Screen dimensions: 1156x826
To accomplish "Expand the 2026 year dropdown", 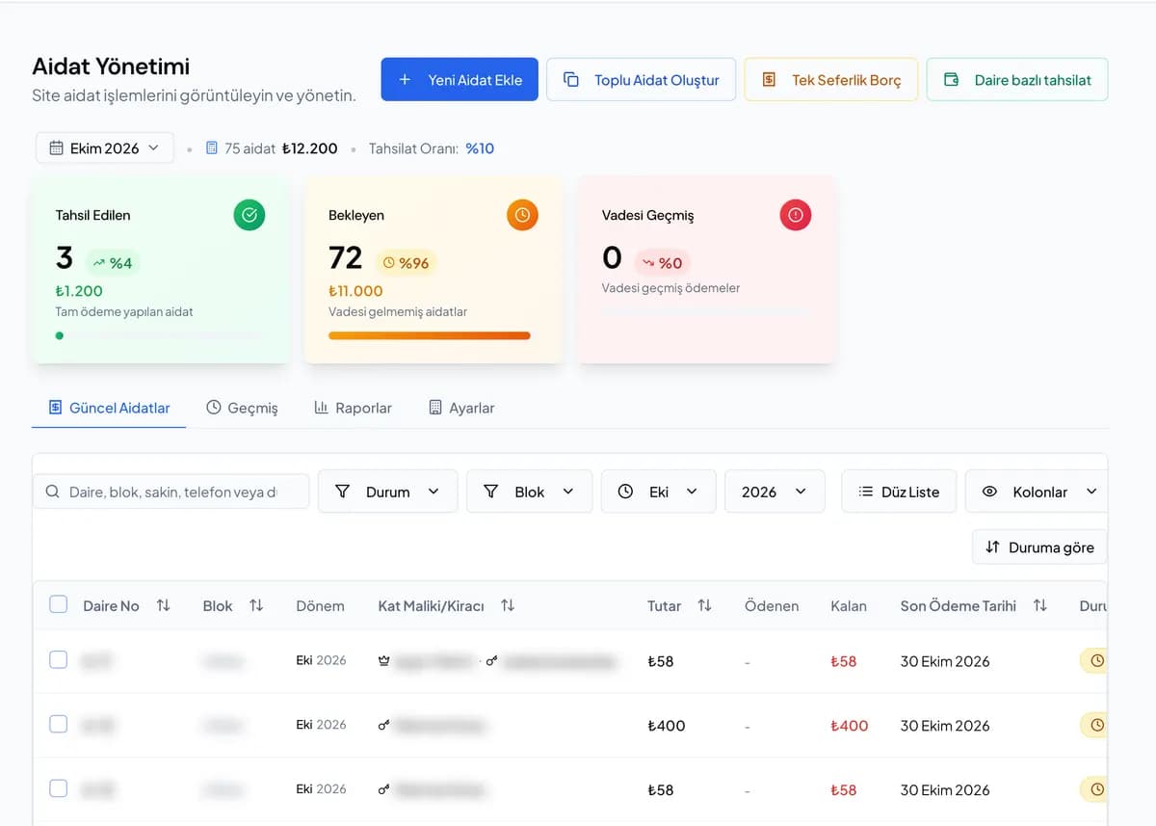I will (x=775, y=492).
